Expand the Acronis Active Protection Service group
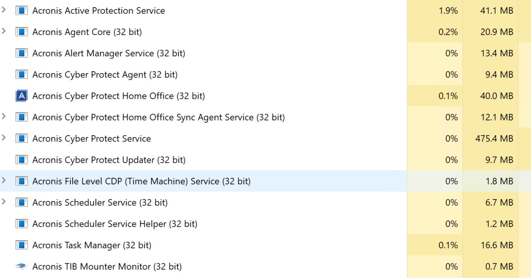This screenshot has height=278, width=531. click(4, 10)
